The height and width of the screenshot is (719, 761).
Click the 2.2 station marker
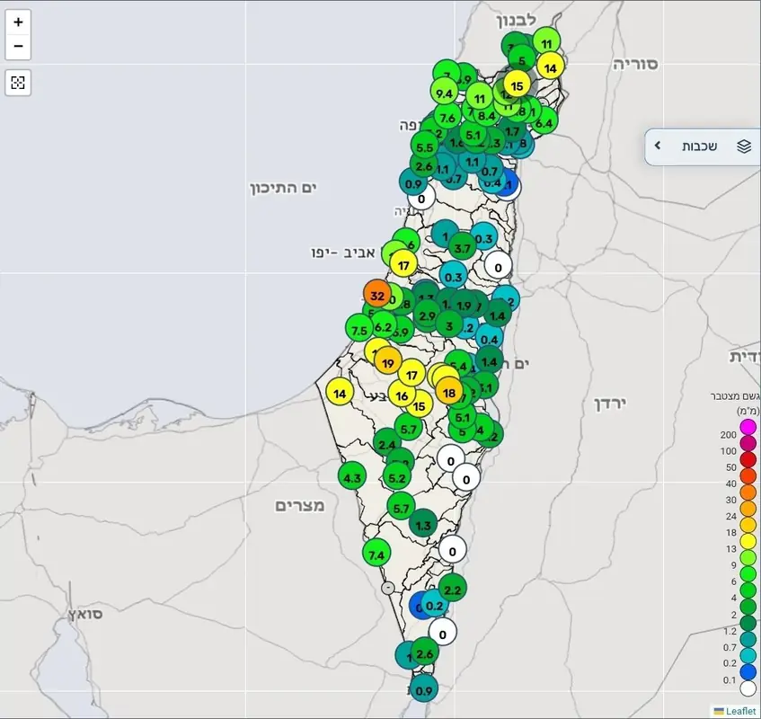tap(452, 589)
